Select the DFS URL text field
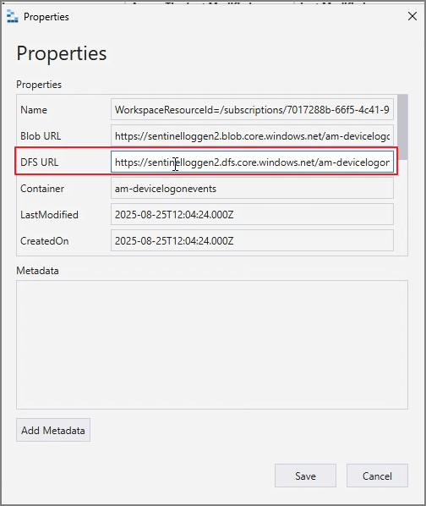The width and height of the screenshot is (426, 506). point(252,162)
